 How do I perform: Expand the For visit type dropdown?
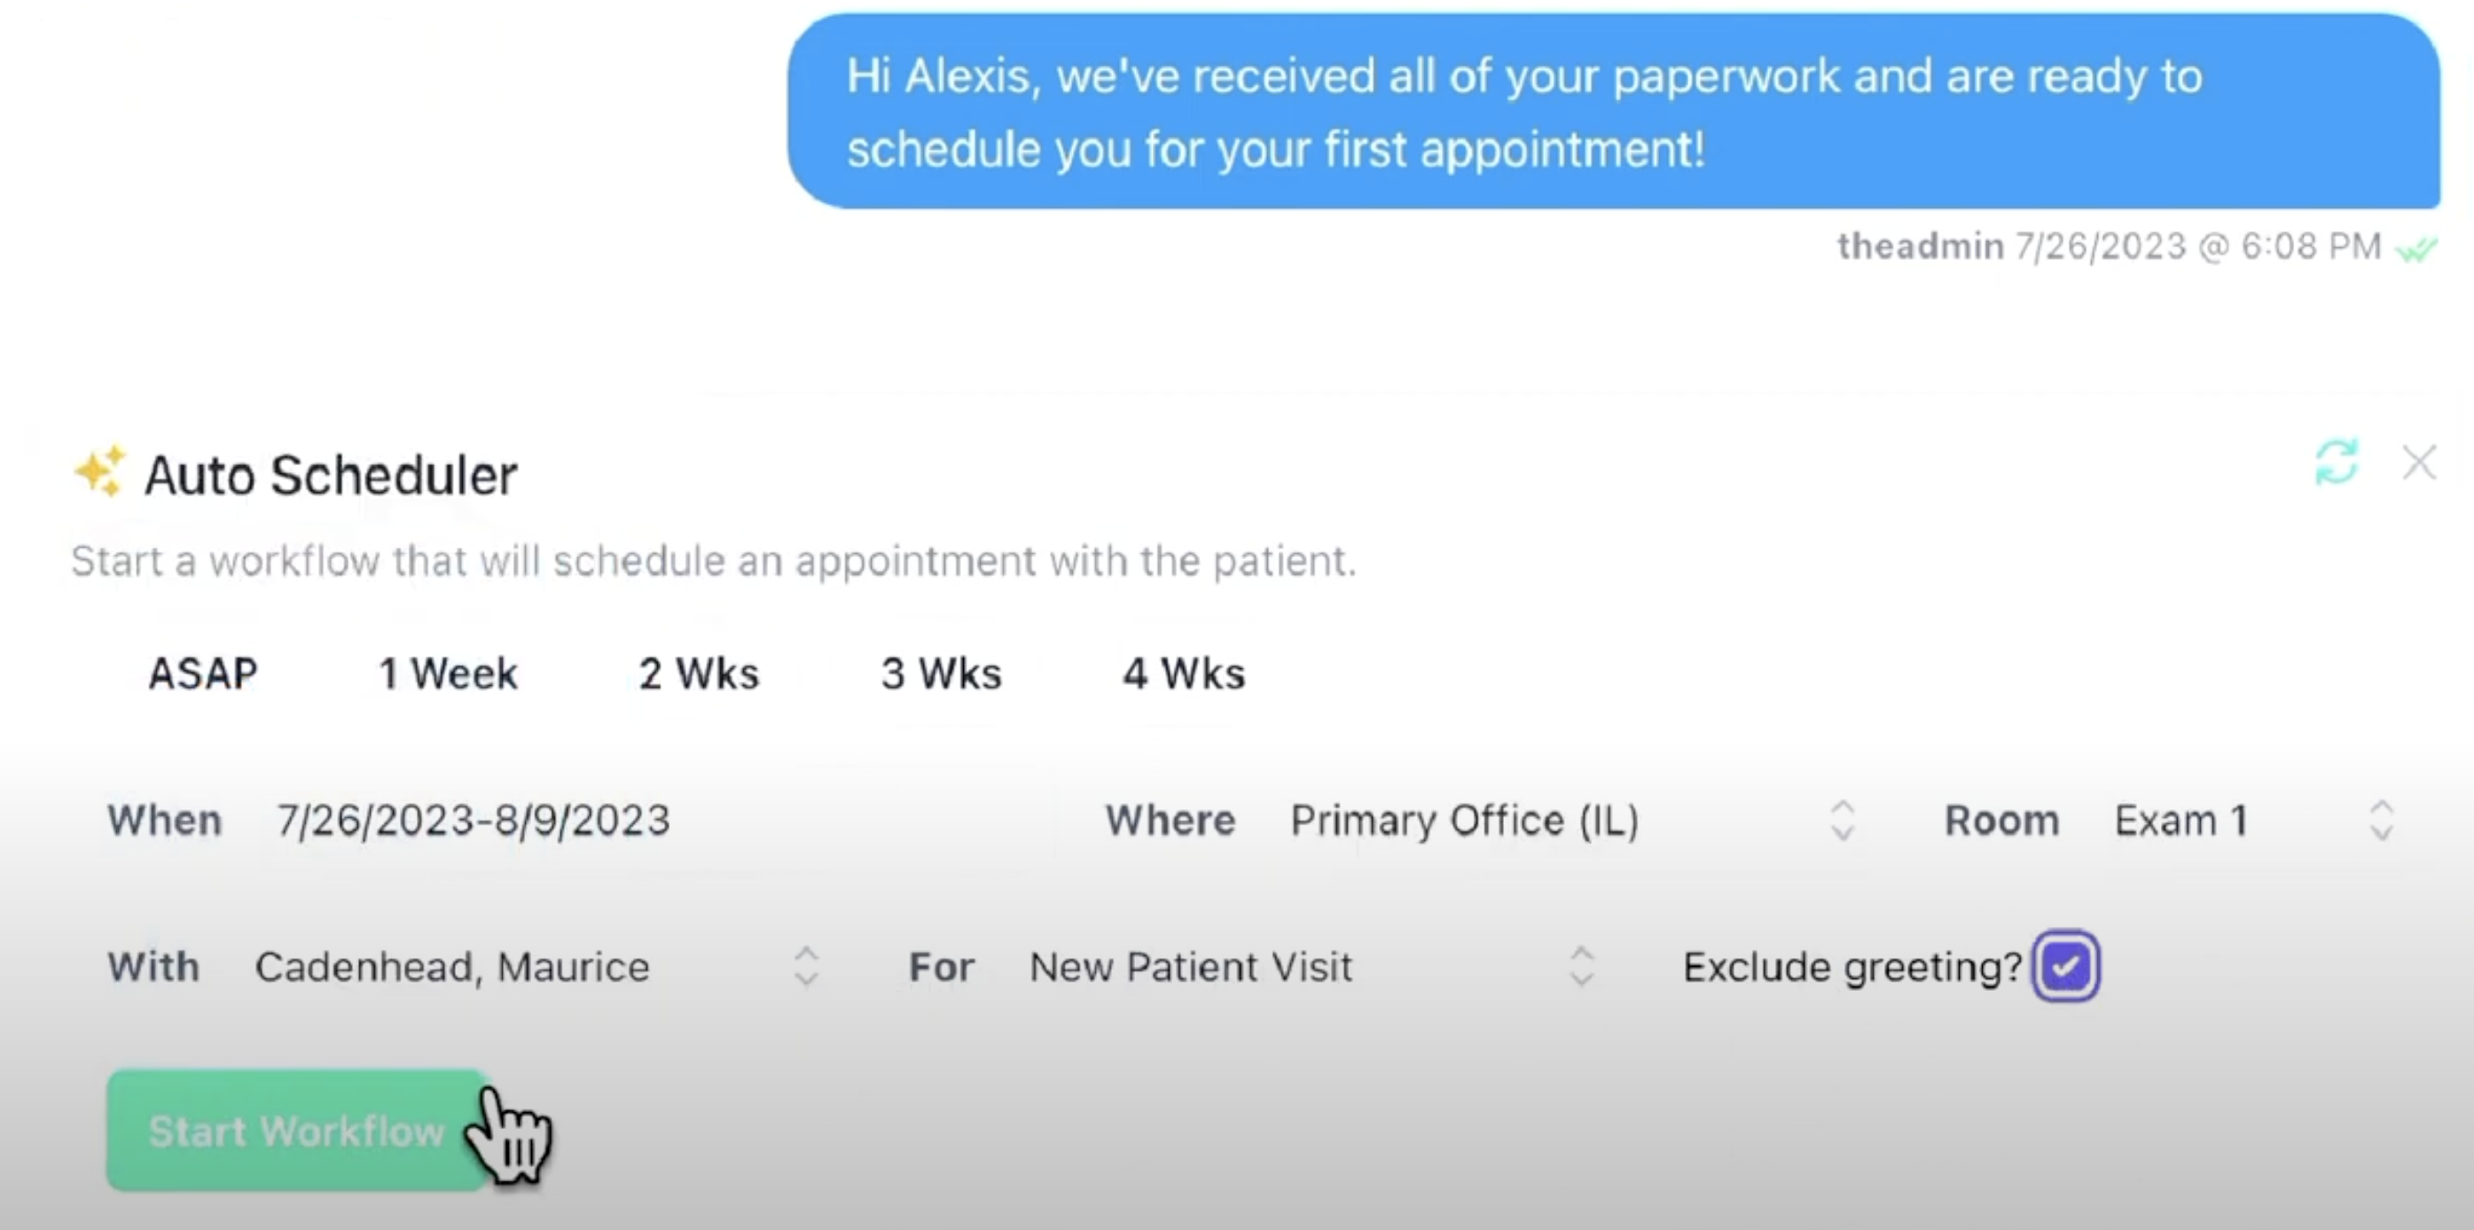(1311, 966)
